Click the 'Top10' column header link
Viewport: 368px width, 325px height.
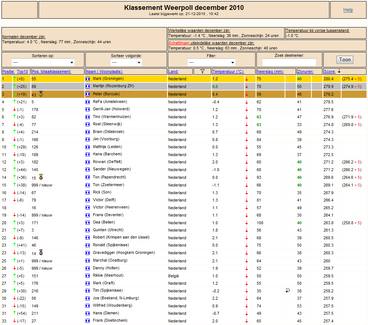pos(22,71)
